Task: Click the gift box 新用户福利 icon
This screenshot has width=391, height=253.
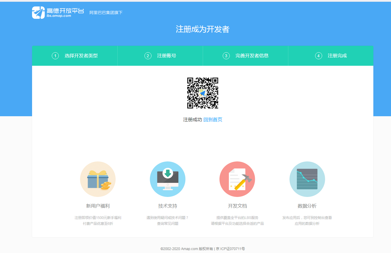Action: coord(98,179)
